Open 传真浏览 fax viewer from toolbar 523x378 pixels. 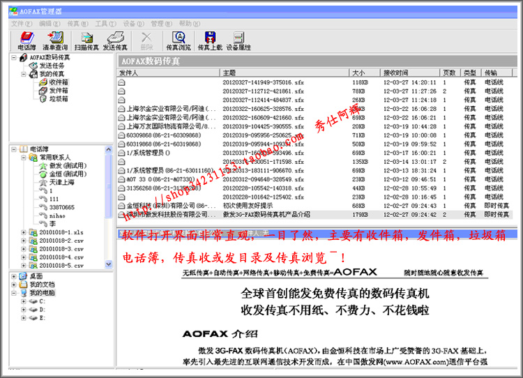178,40
